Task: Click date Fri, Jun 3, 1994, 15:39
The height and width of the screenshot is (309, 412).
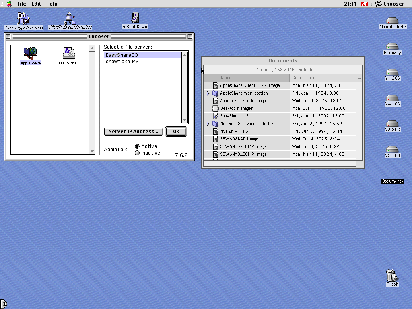Action: [x=317, y=124]
